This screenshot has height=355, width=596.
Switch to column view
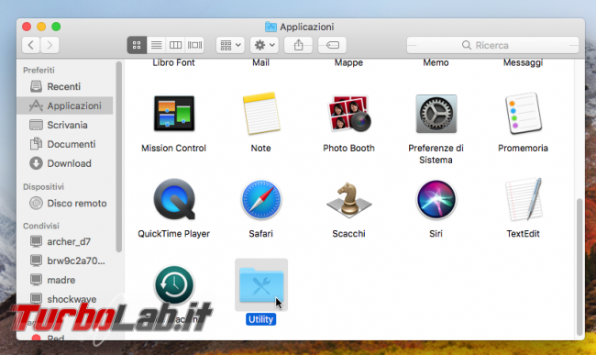[175, 45]
